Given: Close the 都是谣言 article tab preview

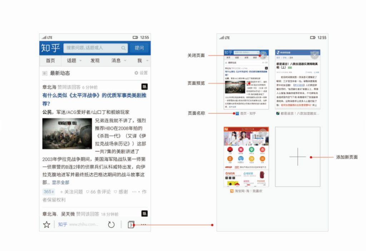Looking at the screenshot, I should (315, 55).
